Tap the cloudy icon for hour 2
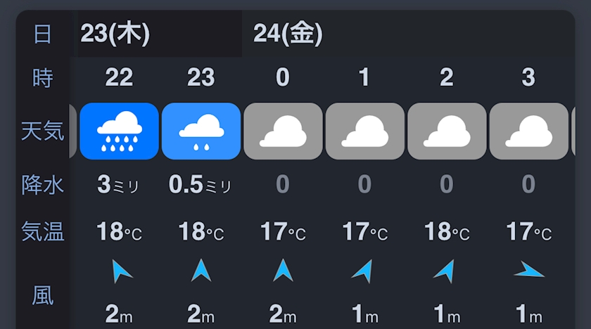 (447, 131)
